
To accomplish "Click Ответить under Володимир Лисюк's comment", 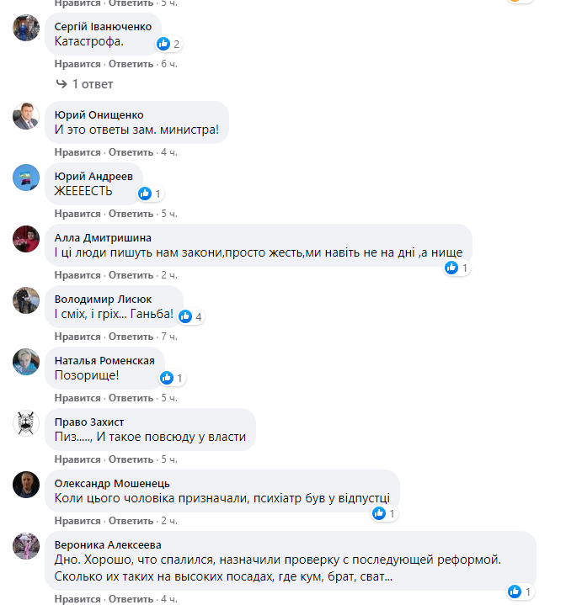I will pyautogui.click(x=131, y=337).
